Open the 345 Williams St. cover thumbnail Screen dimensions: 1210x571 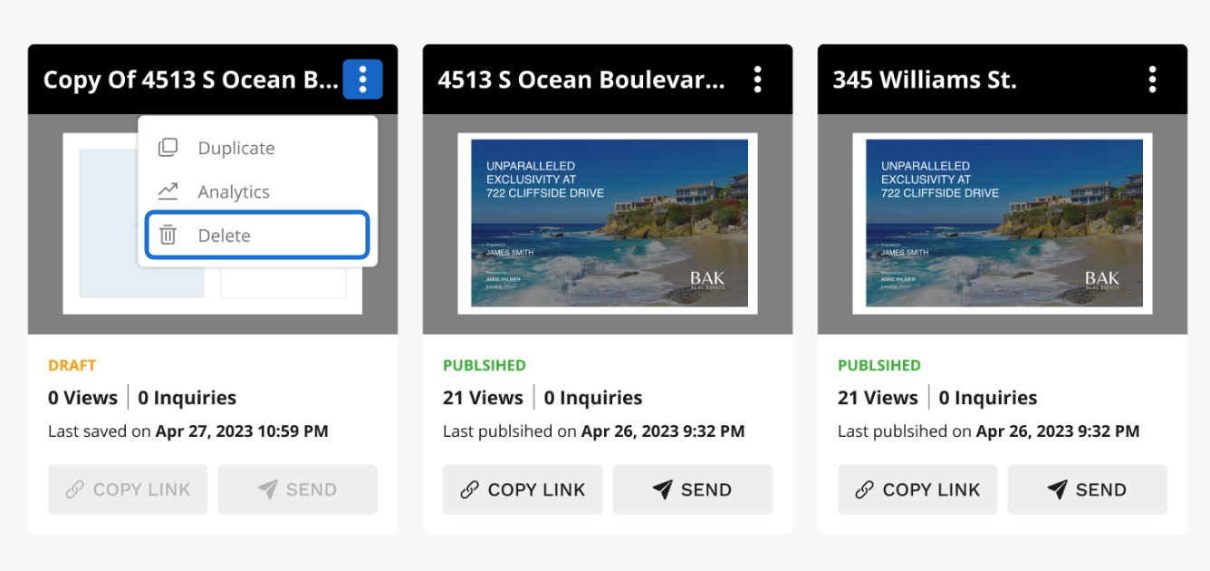tap(1003, 223)
